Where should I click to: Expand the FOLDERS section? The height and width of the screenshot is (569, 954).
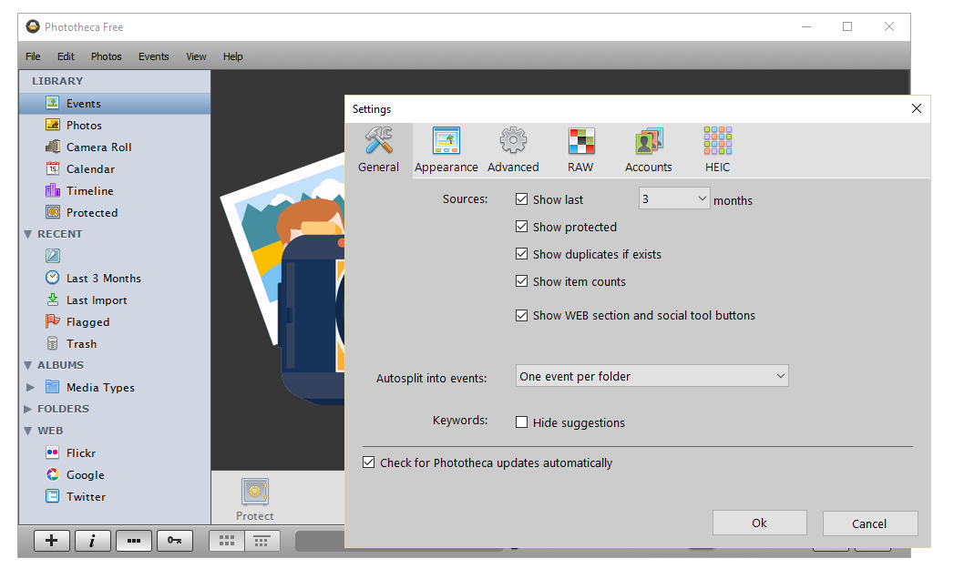pos(28,409)
